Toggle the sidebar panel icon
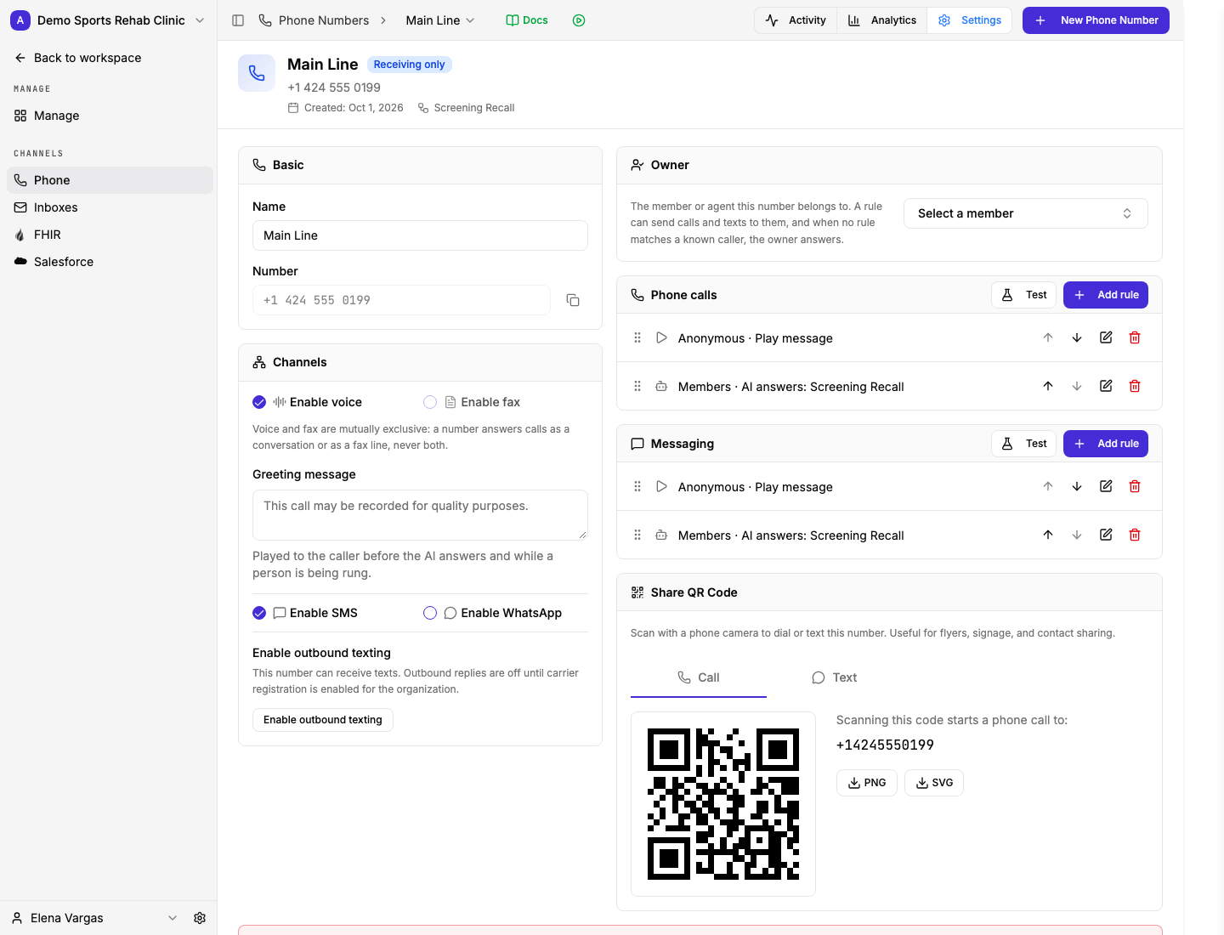 point(238,20)
